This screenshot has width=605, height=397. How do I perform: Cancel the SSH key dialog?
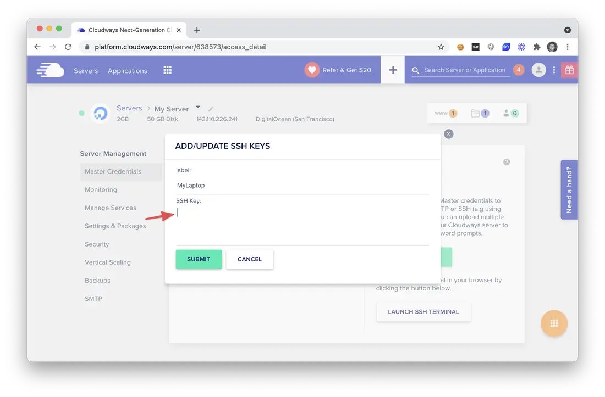tap(250, 259)
